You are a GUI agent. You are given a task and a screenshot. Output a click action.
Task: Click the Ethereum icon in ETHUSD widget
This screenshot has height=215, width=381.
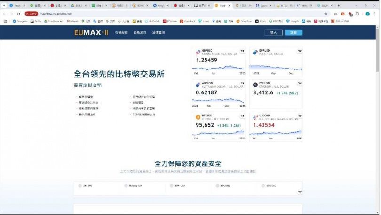255,84
